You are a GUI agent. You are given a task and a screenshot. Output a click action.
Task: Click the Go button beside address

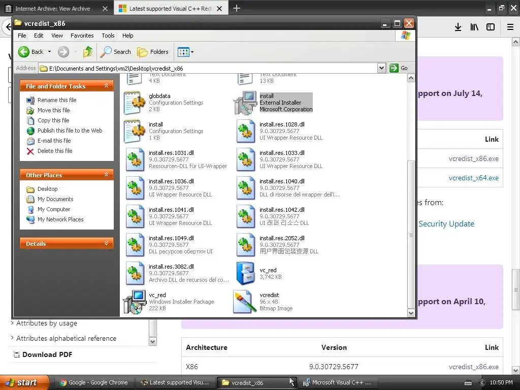coord(399,68)
